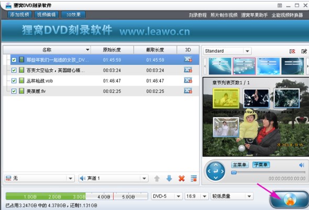Open the 刻录教程 link

pos(197,15)
